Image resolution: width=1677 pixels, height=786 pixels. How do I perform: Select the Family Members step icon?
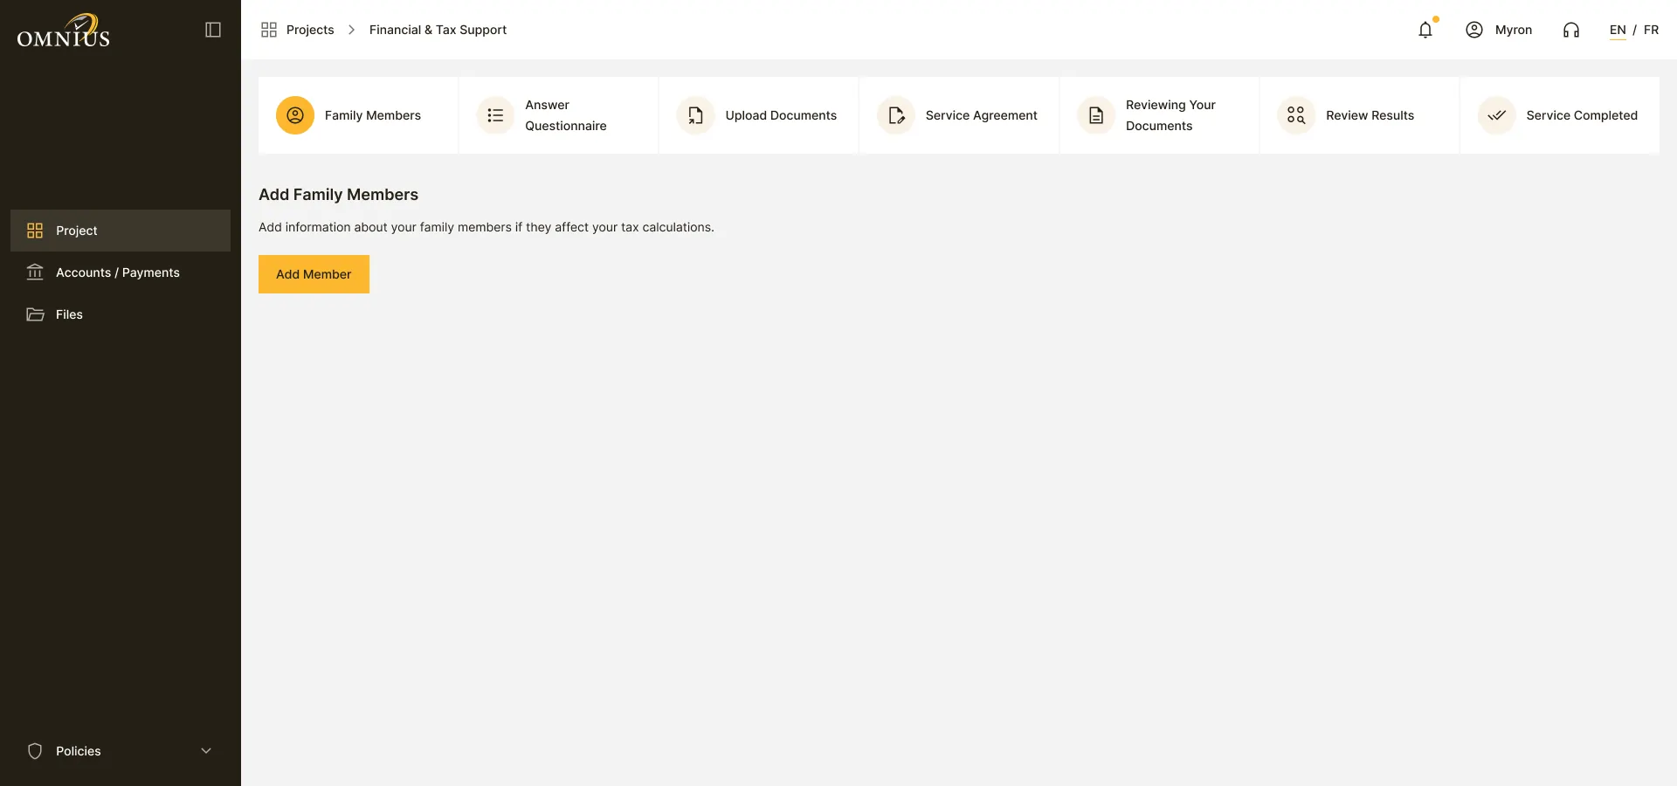[295, 115]
